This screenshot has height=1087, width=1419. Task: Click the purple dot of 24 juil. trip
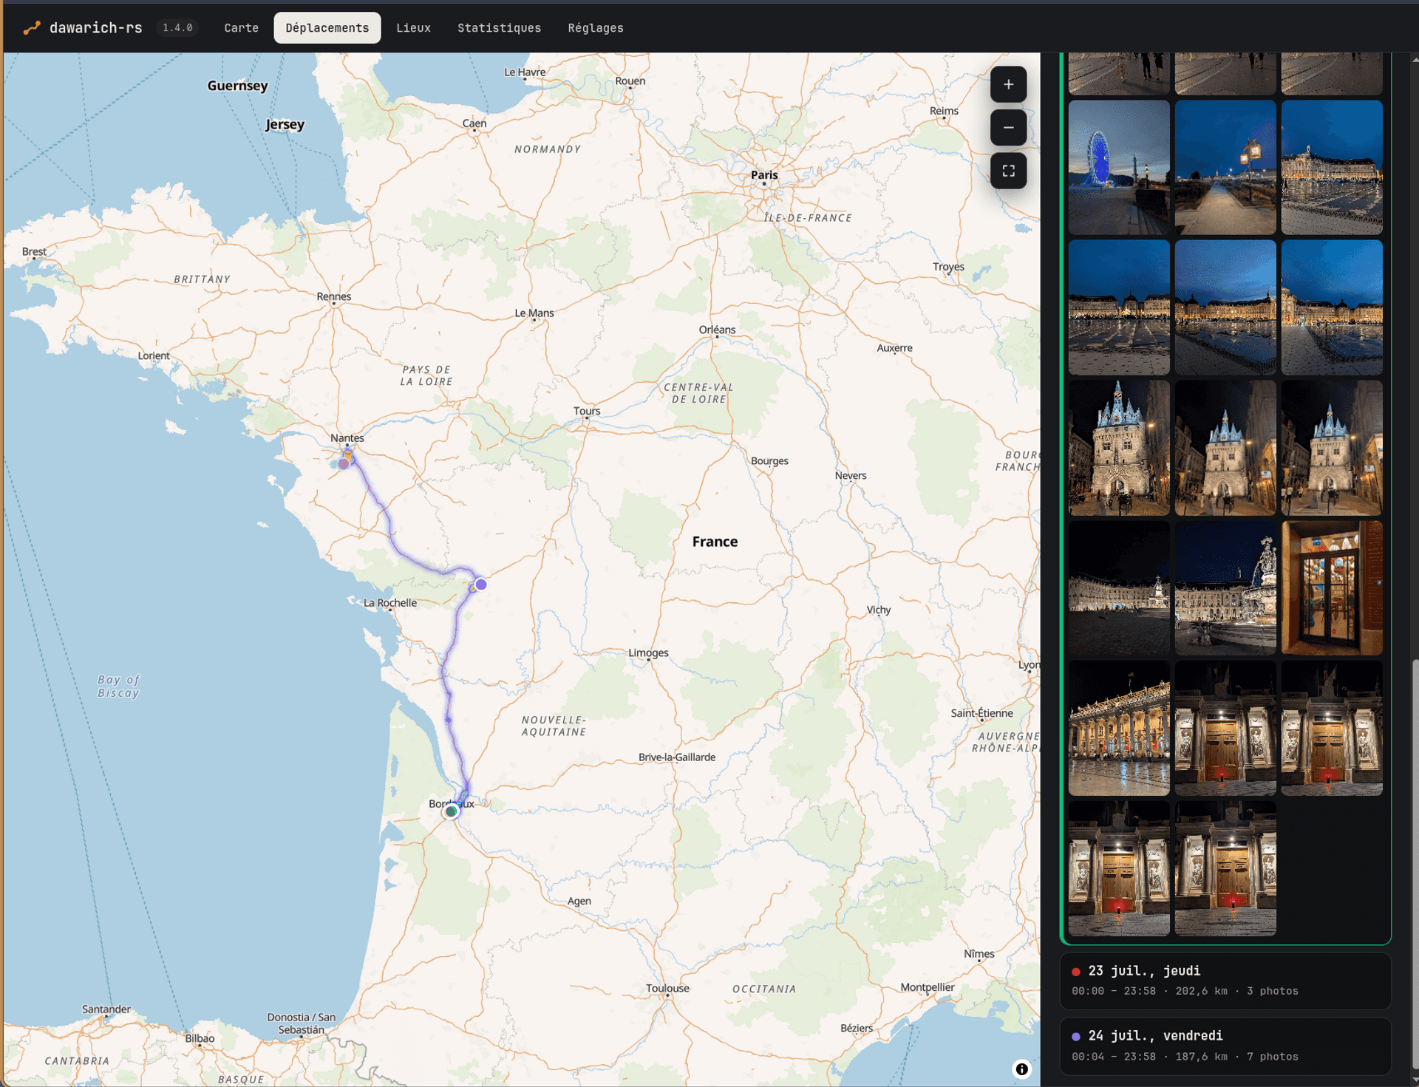point(1076,1037)
